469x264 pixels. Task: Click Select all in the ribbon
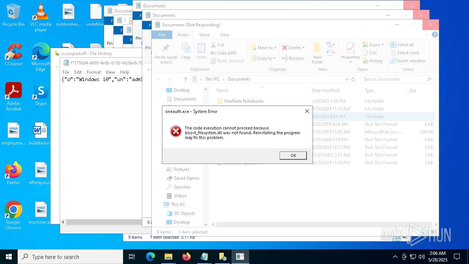point(402,45)
